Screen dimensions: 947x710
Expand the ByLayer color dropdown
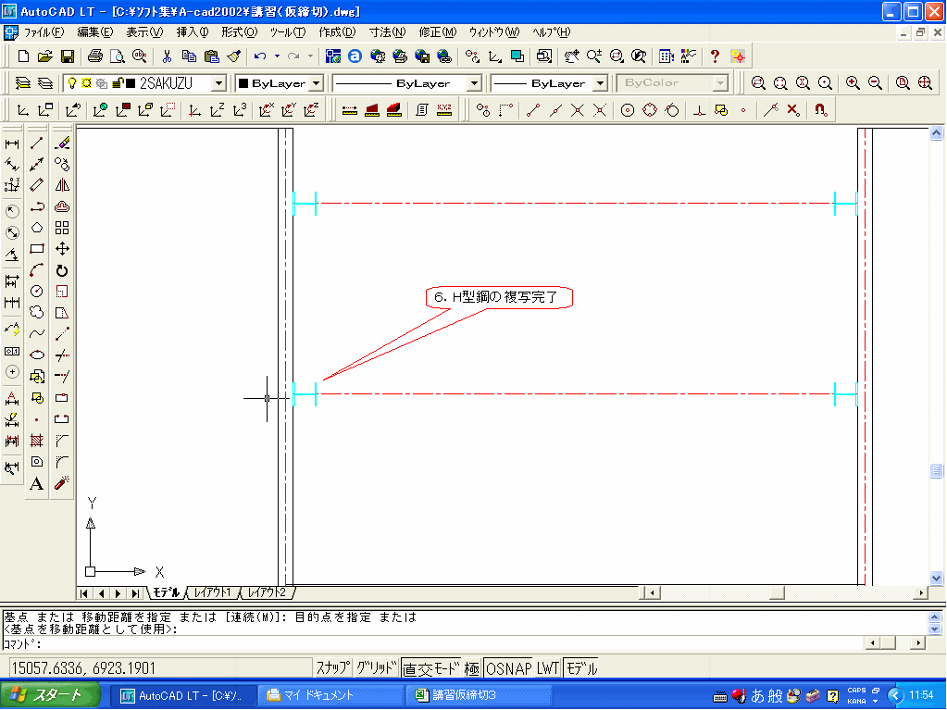point(317,83)
